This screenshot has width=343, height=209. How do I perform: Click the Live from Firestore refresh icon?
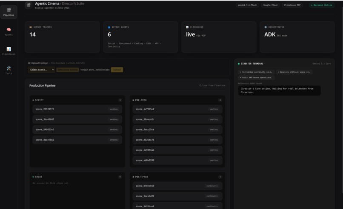click(x=200, y=85)
